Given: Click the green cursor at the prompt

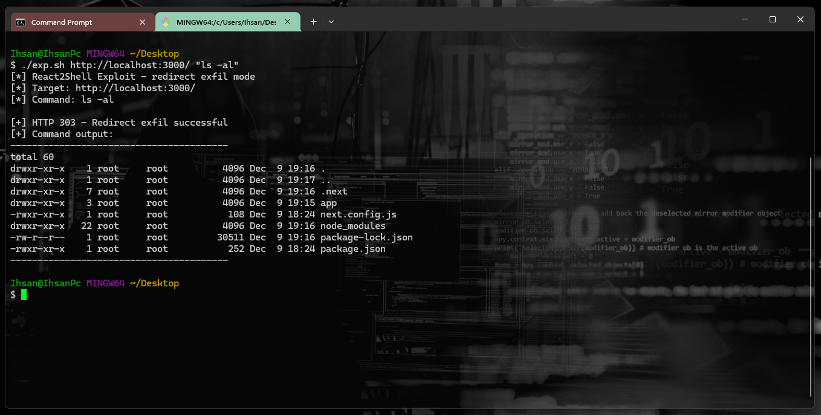Looking at the screenshot, I should pyautogui.click(x=24, y=295).
